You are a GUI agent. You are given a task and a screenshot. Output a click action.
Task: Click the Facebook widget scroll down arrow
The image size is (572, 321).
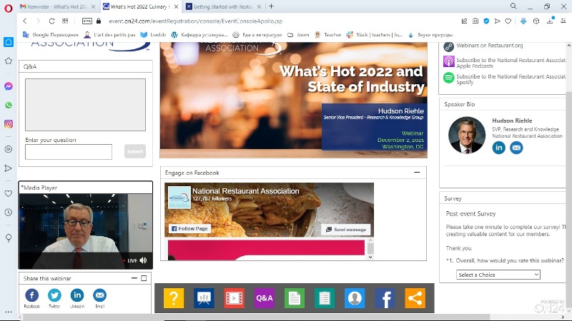coord(370,257)
